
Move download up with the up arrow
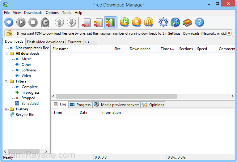(59, 22)
